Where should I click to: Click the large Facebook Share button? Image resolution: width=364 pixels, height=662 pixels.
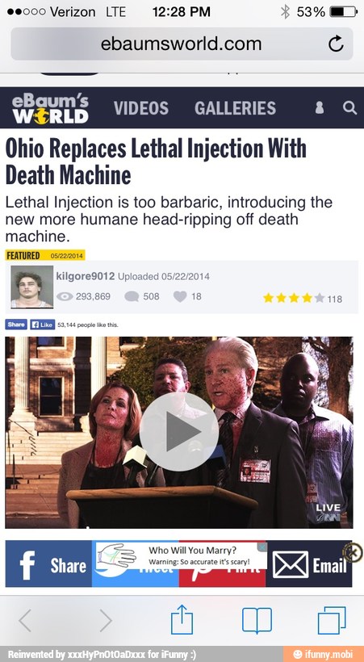tap(48, 564)
